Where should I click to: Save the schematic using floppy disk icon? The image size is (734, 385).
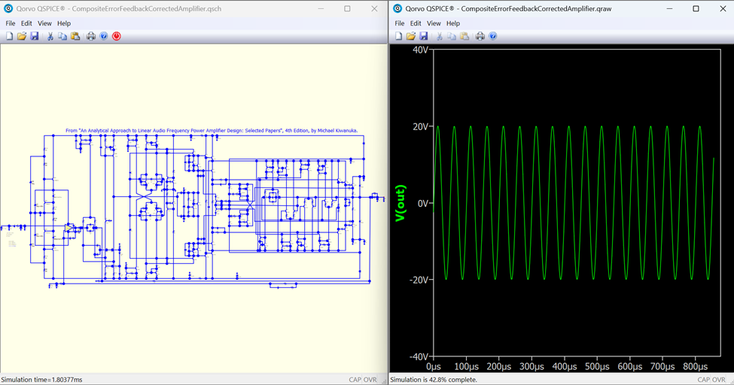pos(35,36)
